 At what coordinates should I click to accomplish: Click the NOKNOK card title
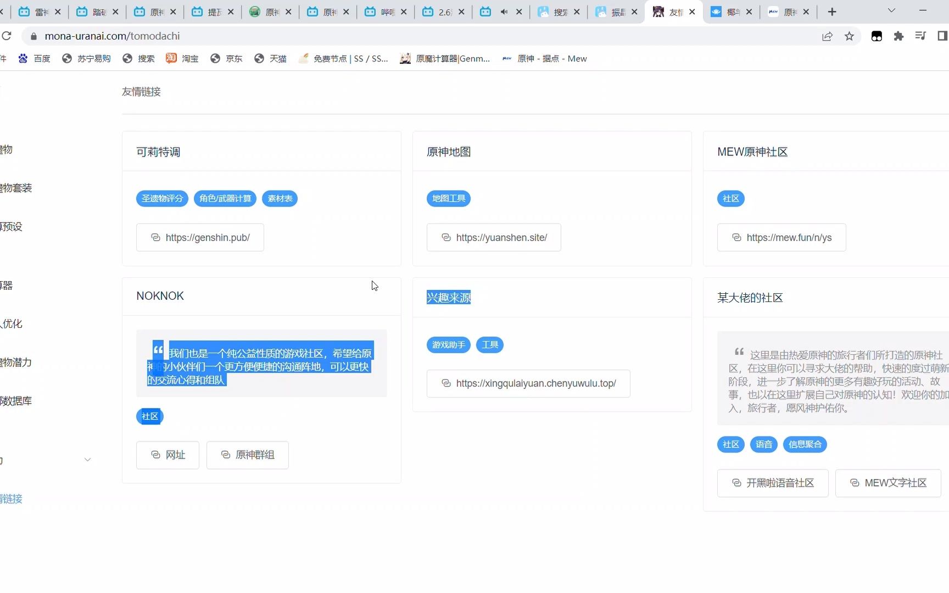click(160, 296)
